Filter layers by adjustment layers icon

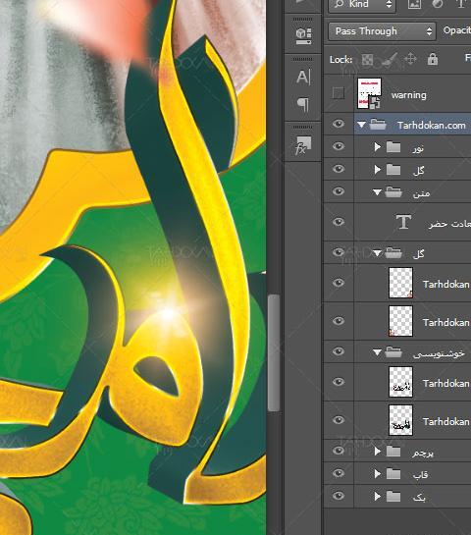pos(438,4)
